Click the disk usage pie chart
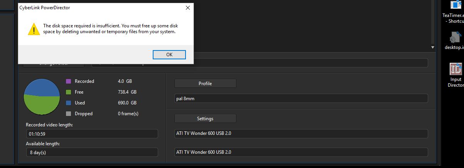The width and height of the screenshot is (464, 168). (x=42, y=96)
